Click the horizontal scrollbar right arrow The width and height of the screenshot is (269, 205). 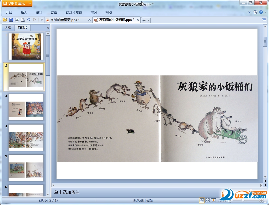point(261,185)
